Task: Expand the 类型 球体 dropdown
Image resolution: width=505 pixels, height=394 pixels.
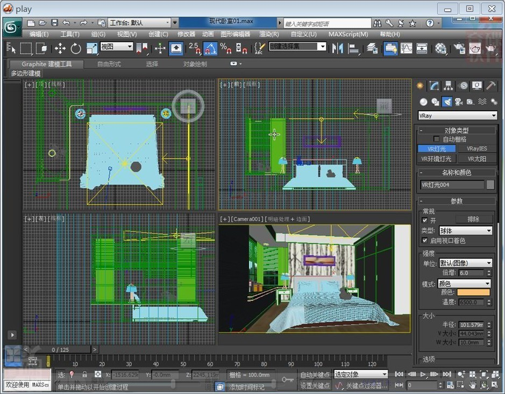Action: tap(465, 231)
